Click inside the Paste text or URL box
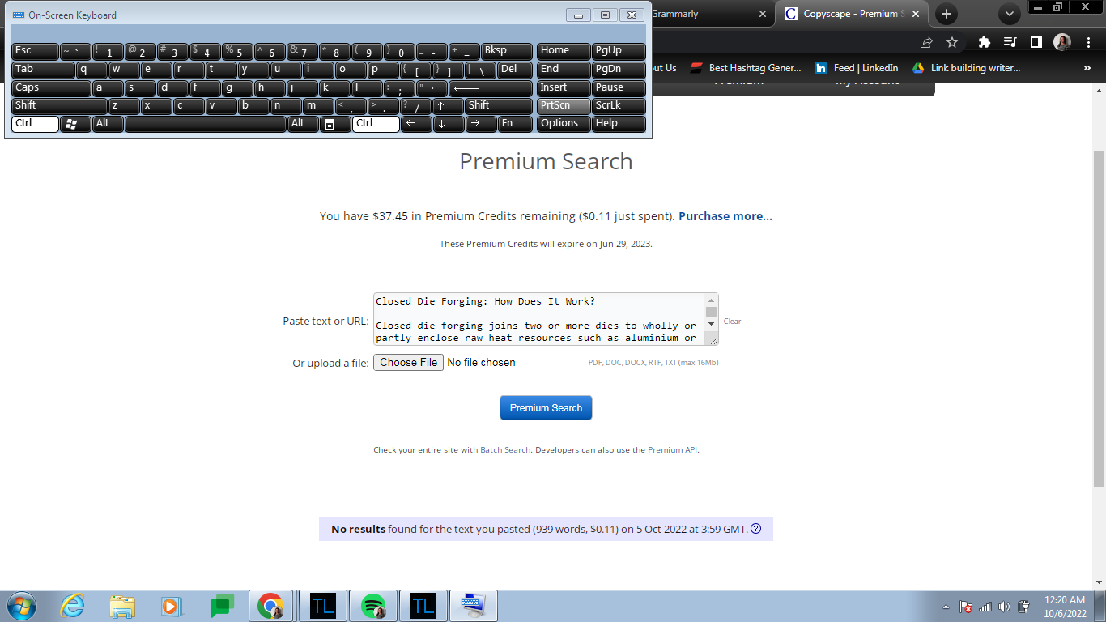 539,319
